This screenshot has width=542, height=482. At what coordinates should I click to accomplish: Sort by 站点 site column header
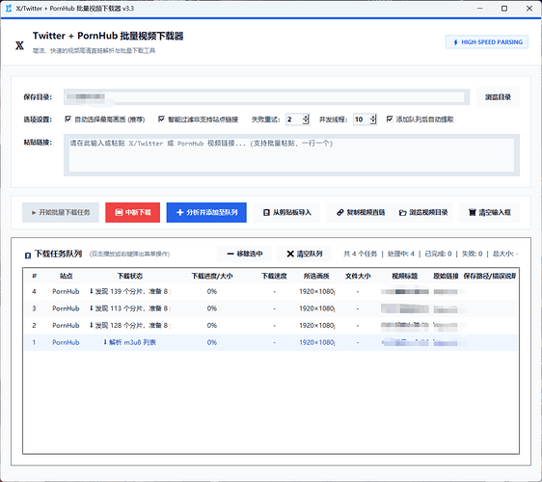(x=66, y=276)
